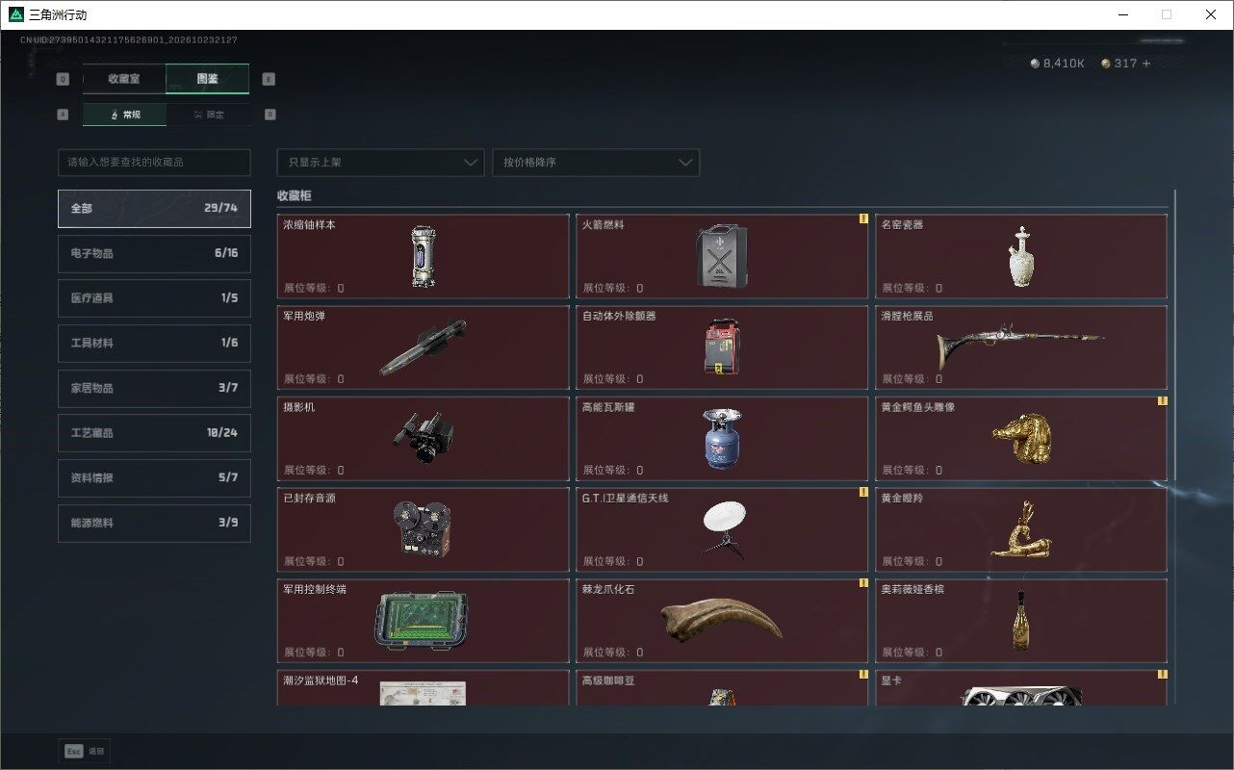Click the 摄影机 camera image
The image size is (1234, 770).
pos(424,438)
